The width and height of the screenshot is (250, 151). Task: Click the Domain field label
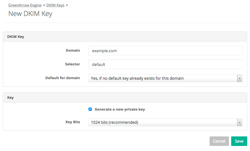click(73, 51)
